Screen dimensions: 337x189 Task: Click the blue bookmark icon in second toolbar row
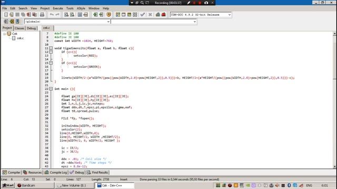pyautogui.click(x=17, y=22)
